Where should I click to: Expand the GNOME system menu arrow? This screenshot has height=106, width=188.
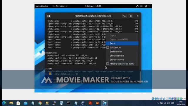pos(149,6)
